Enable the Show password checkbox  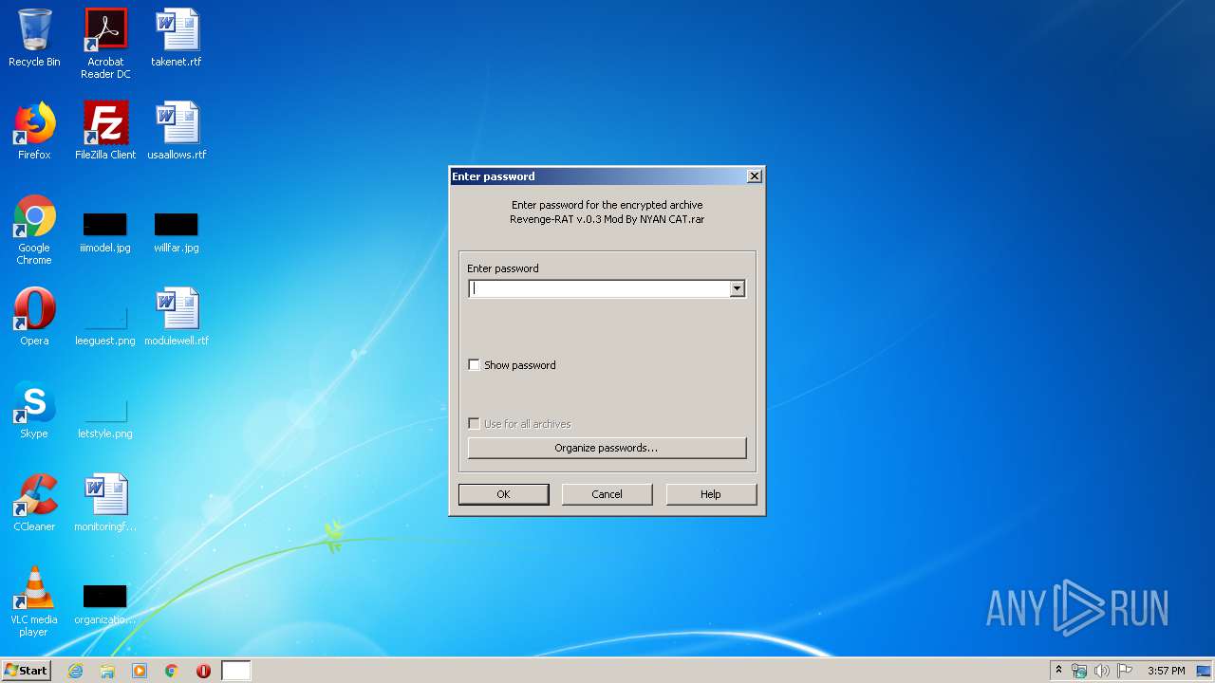point(474,365)
